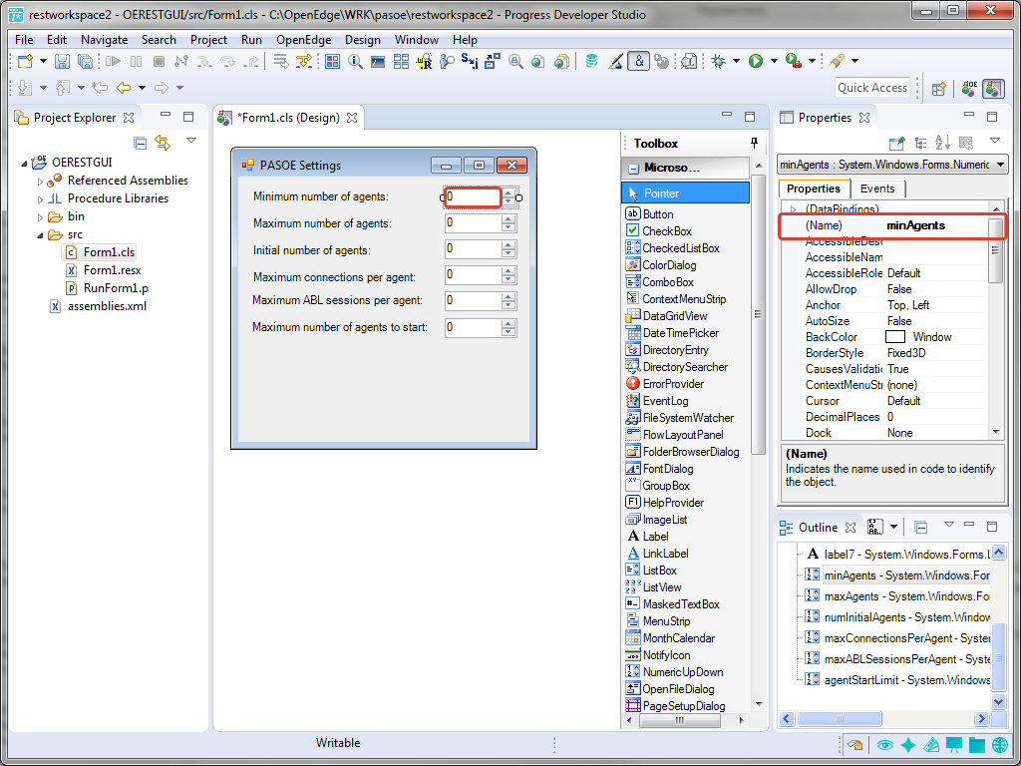The width and height of the screenshot is (1021, 766).
Task: Select RunForm1.p in Project Explorer
Action: (x=116, y=288)
